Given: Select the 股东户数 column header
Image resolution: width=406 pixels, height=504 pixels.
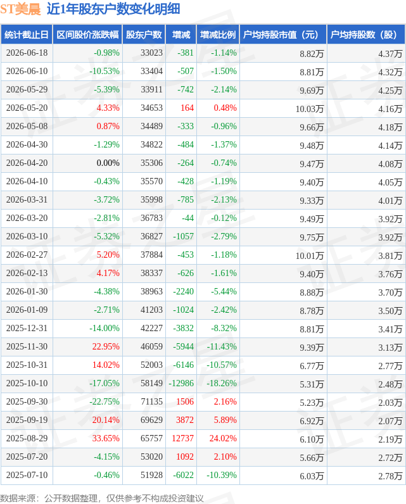Looking at the screenshot, I should tap(144, 34).
